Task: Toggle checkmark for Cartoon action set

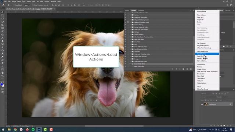Action: point(125,15)
